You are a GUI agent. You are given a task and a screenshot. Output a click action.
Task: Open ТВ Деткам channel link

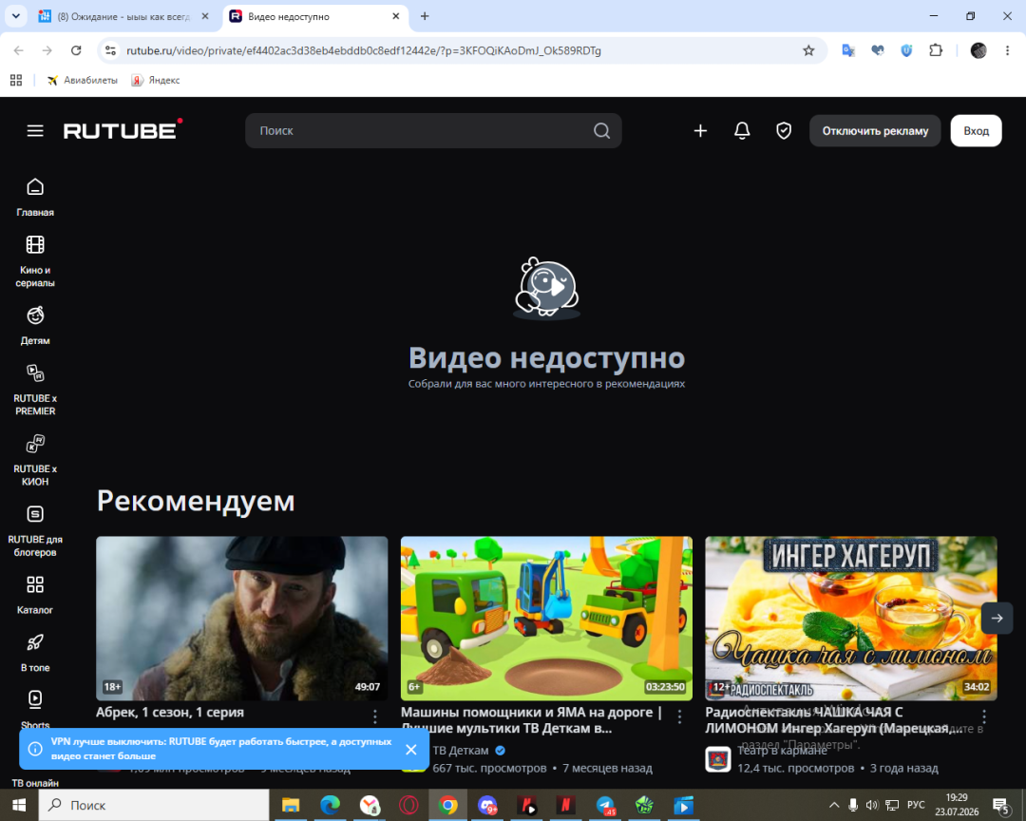click(x=461, y=751)
